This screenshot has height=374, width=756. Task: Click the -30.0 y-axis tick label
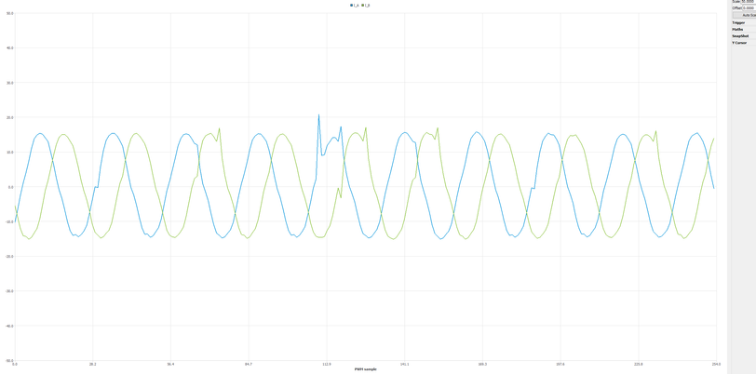pos(9,291)
